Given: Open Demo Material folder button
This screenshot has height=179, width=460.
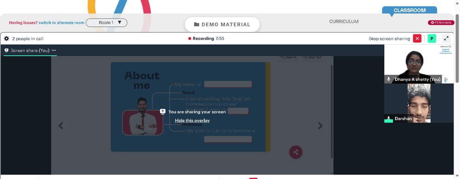Looking at the screenshot, I should [222, 25].
